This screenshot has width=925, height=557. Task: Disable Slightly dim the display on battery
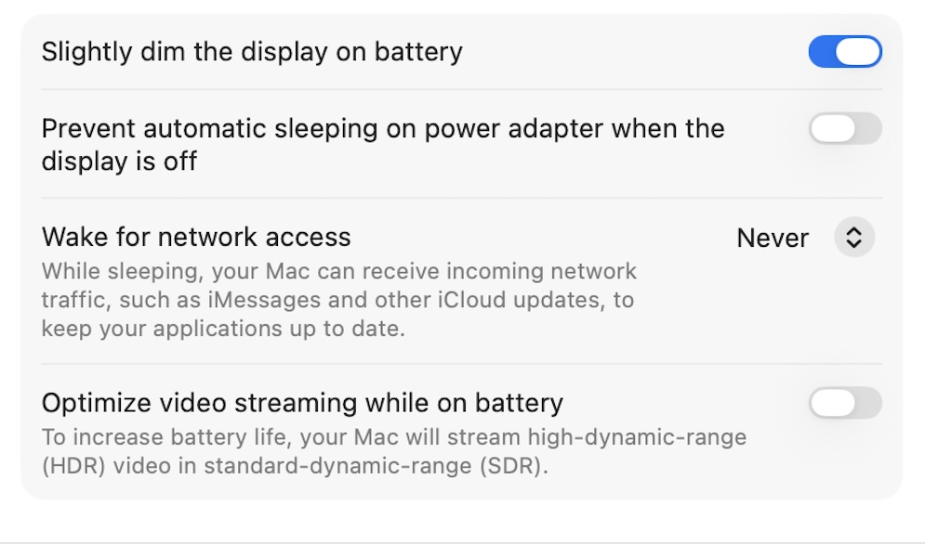(844, 52)
